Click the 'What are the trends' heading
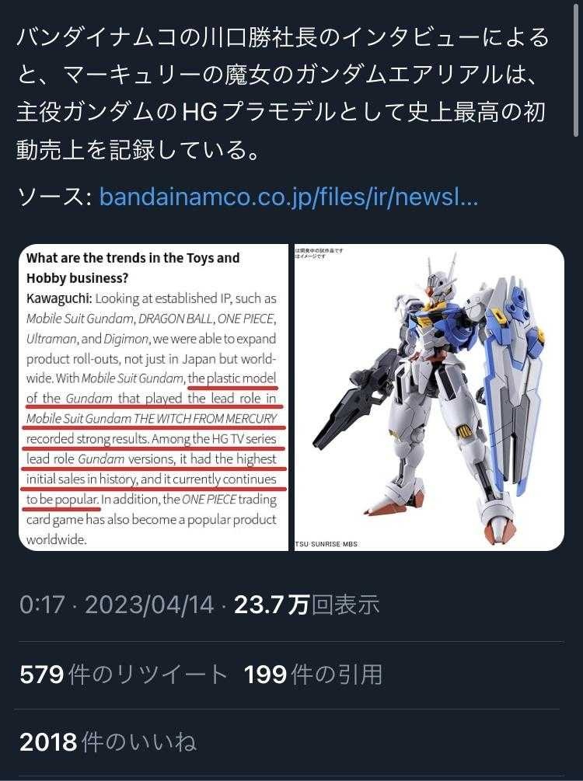The height and width of the screenshot is (781, 583). [x=133, y=267]
